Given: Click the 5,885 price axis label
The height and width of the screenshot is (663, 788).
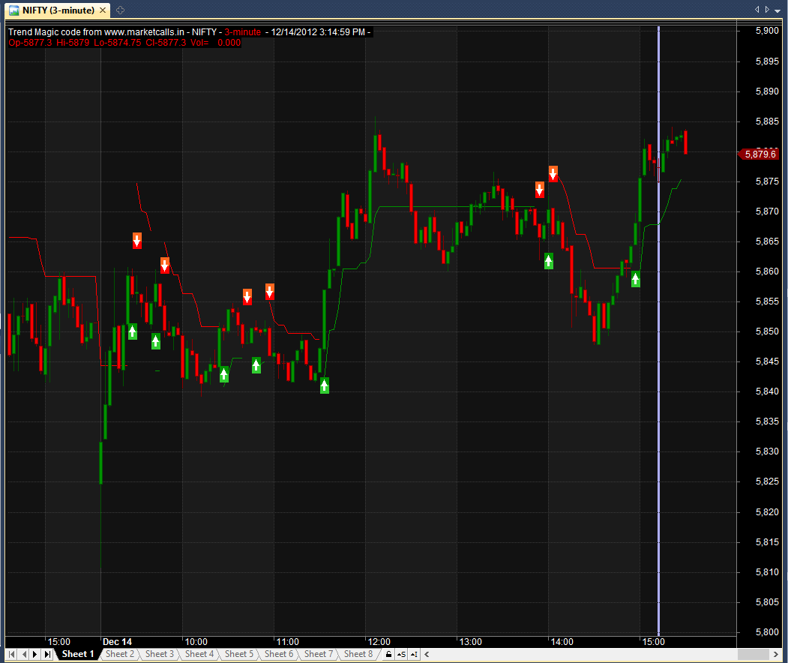Looking at the screenshot, I should pyautogui.click(x=767, y=121).
